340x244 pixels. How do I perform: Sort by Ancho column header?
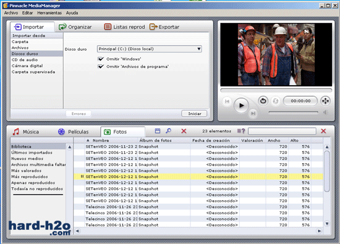tap(277, 140)
